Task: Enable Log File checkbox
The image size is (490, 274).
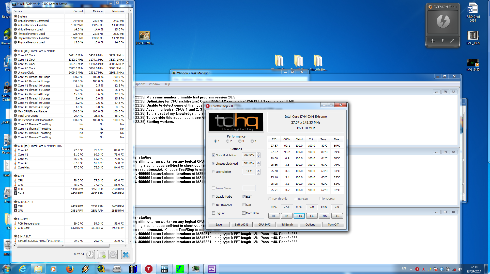Action: [213, 213]
